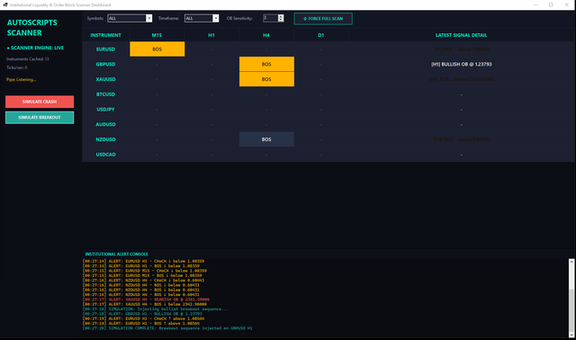This screenshot has height=340, width=576.
Task: Select the AUDUSD instrument row label
Action: [x=106, y=124]
